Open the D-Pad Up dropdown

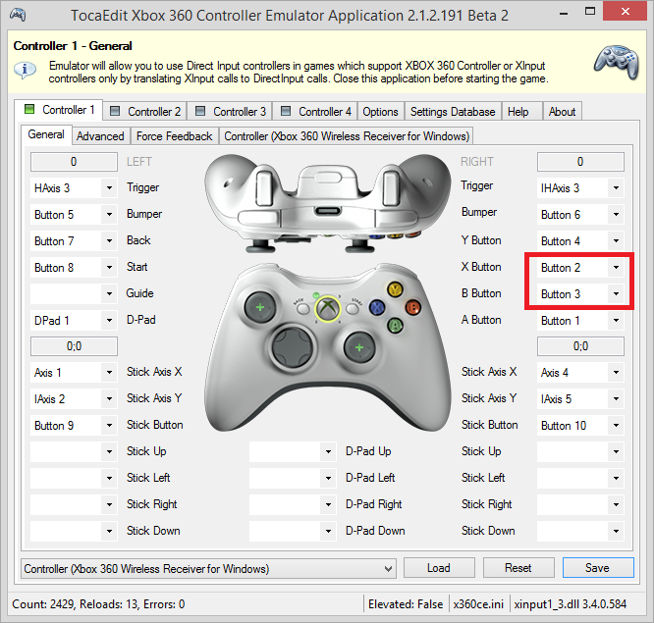click(x=293, y=451)
